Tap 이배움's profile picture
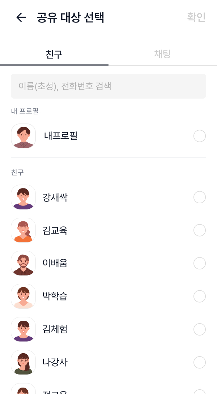The height and width of the screenshot is (394, 217). (23, 263)
